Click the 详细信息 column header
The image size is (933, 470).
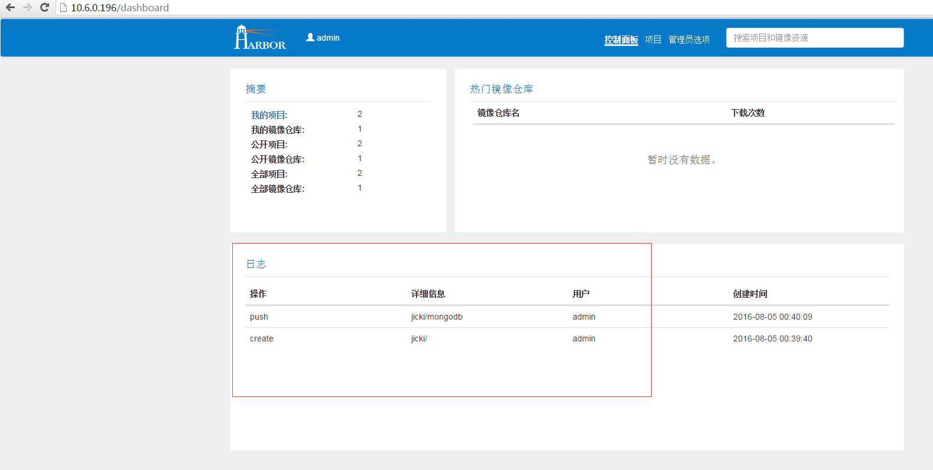tap(428, 294)
